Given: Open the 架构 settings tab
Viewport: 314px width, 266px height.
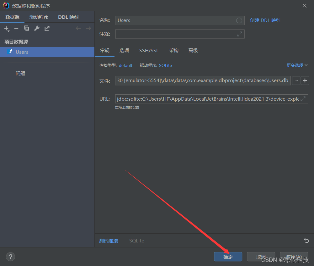Looking at the screenshot, I should (x=173, y=51).
